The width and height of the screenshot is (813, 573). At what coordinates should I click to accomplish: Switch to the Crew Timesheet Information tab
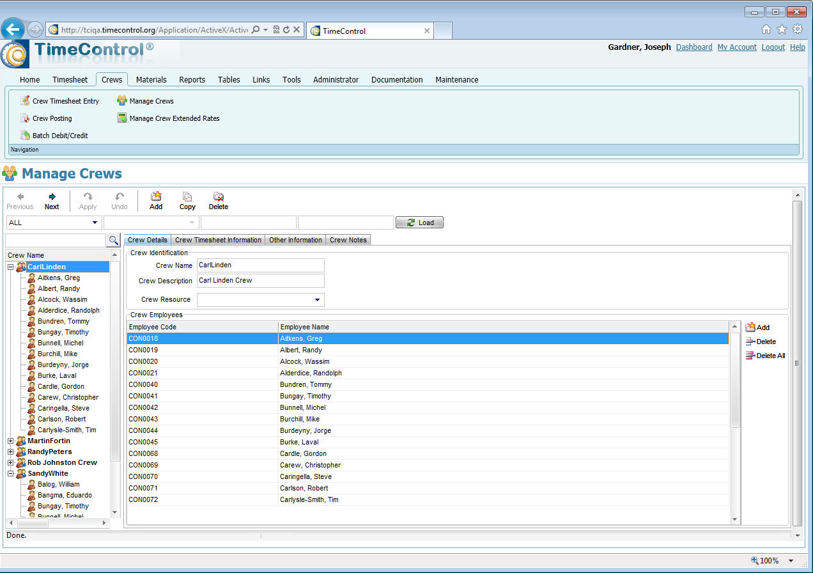[218, 240]
